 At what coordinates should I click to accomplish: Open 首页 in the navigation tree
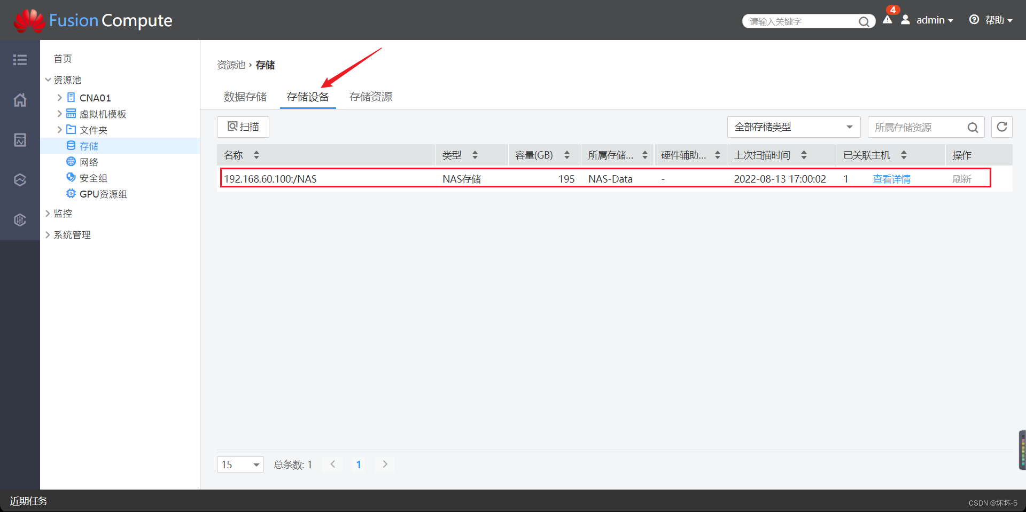(63, 59)
